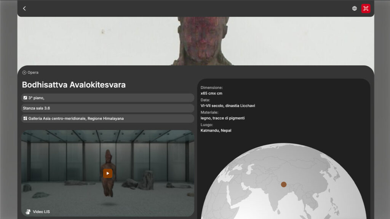Click the 'Dimensione:' label
This screenshot has height=219, width=390.
(212, 88)
